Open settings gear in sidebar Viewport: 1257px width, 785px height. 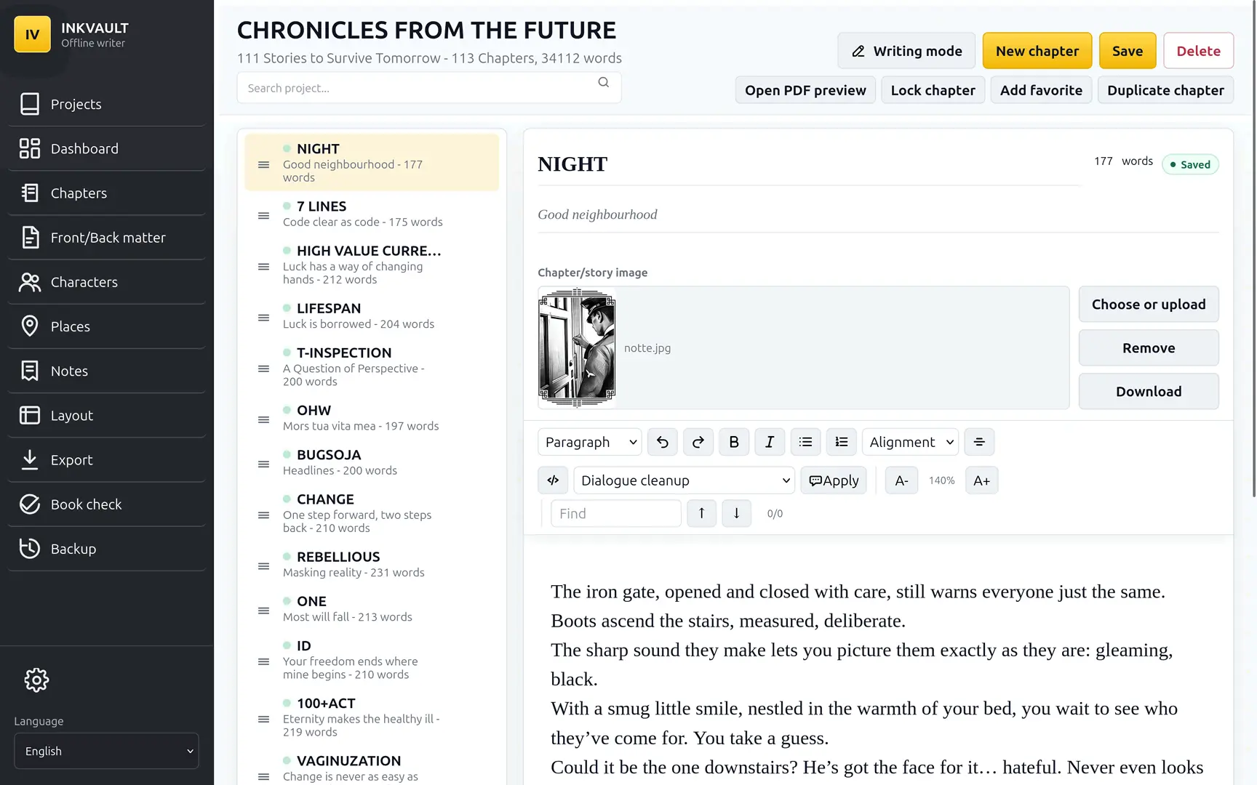coord(36,680)
